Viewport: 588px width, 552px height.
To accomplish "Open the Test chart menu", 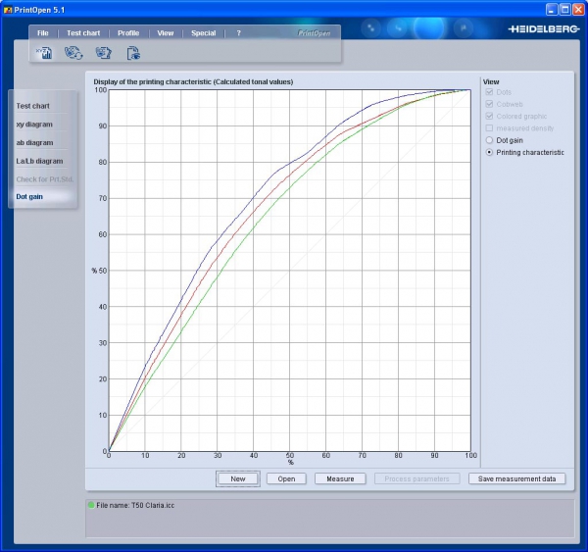I will coord(83,33).
